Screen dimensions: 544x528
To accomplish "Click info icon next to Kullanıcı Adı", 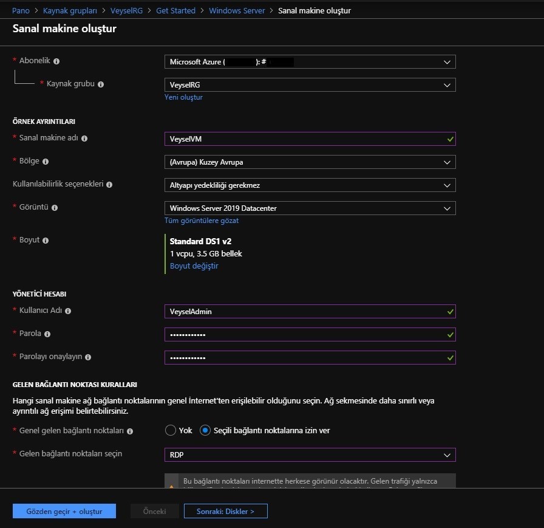I will pyautogui.click(x=68, y=311).
